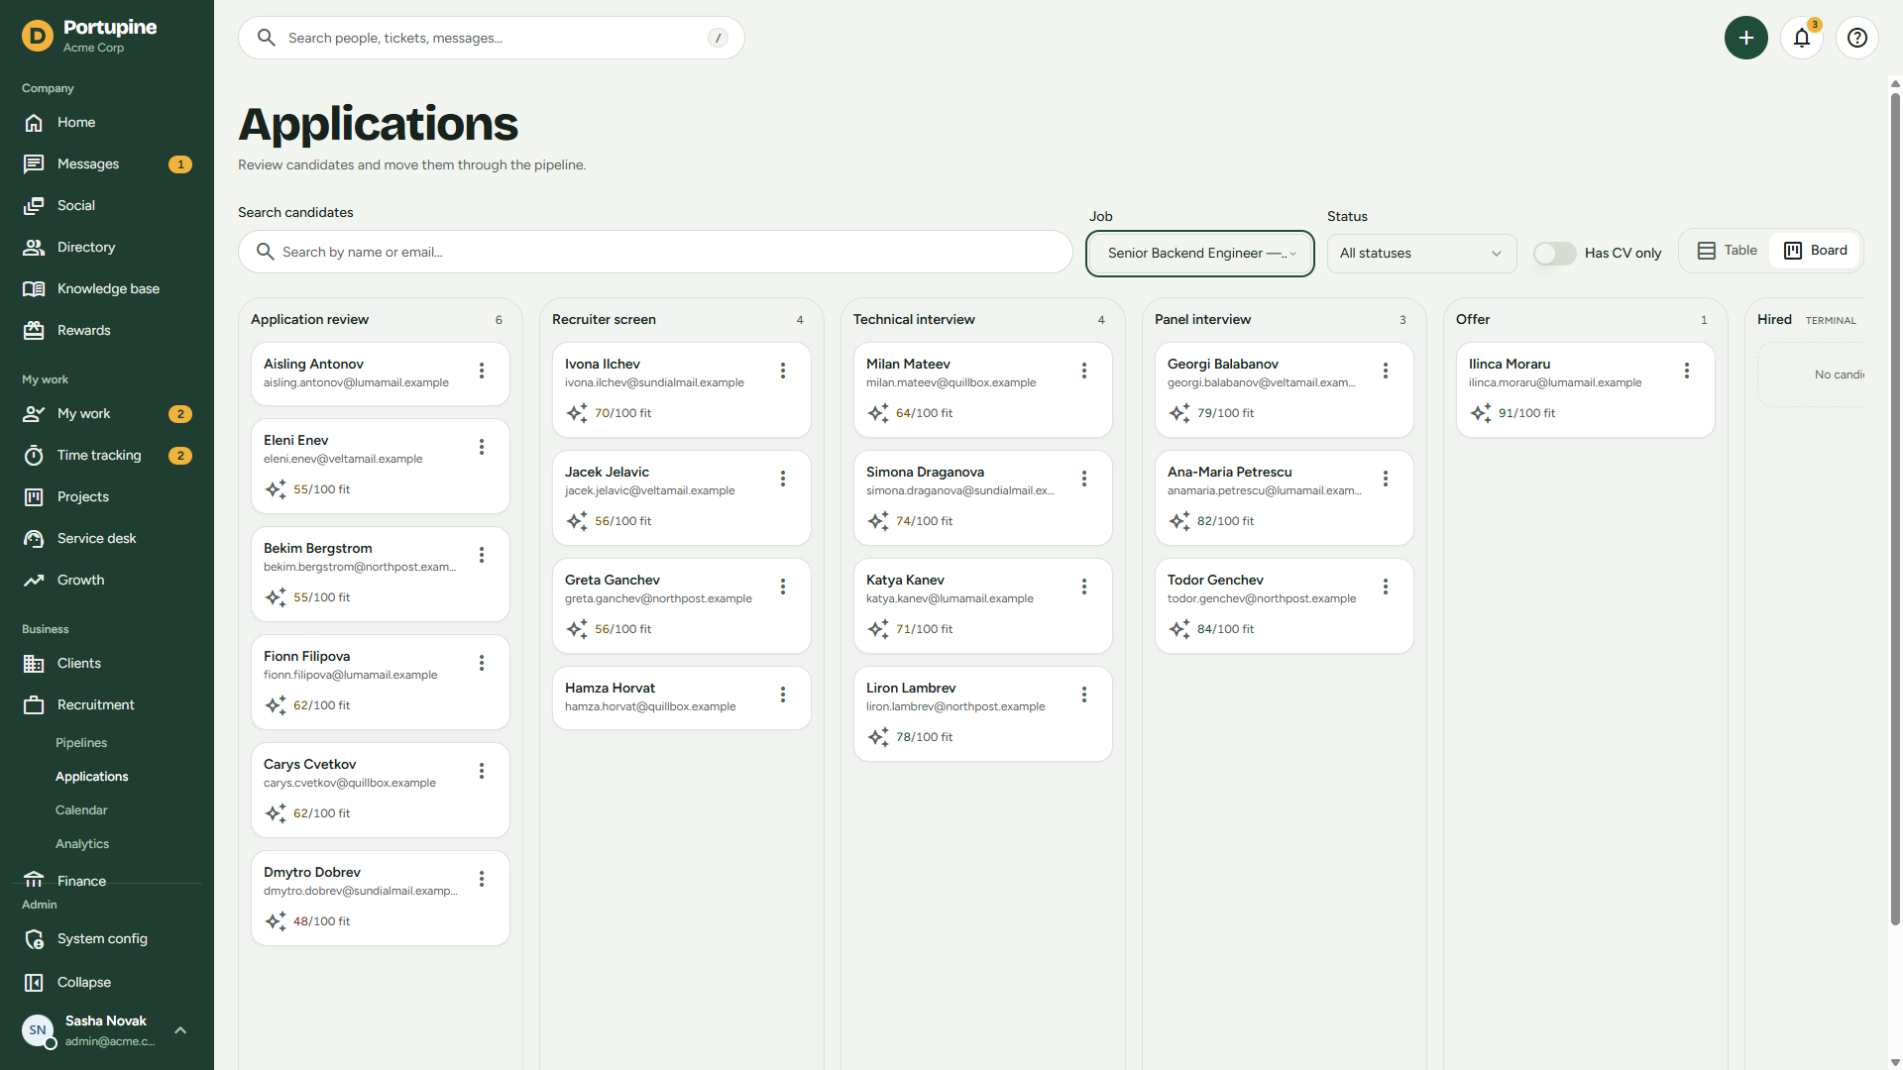Click the green plus create button

[1745, 38]
